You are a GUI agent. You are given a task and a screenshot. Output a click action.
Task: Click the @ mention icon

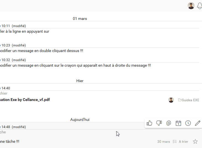(x=169, y=123)
